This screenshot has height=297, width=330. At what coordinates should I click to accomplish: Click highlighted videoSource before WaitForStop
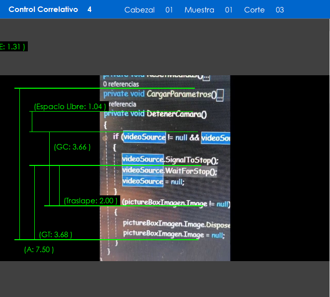tap(143, 170)
